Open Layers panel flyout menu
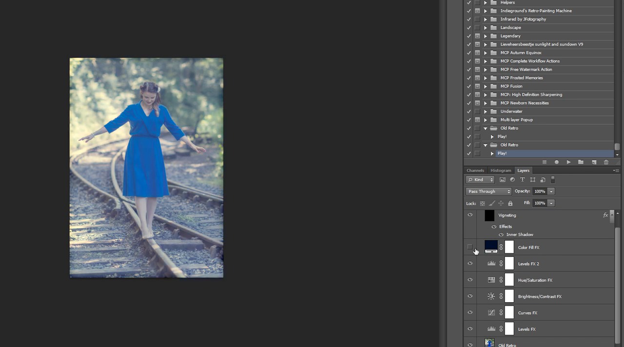The height and width of the screenshot is (347, 624). pos(616,171)
